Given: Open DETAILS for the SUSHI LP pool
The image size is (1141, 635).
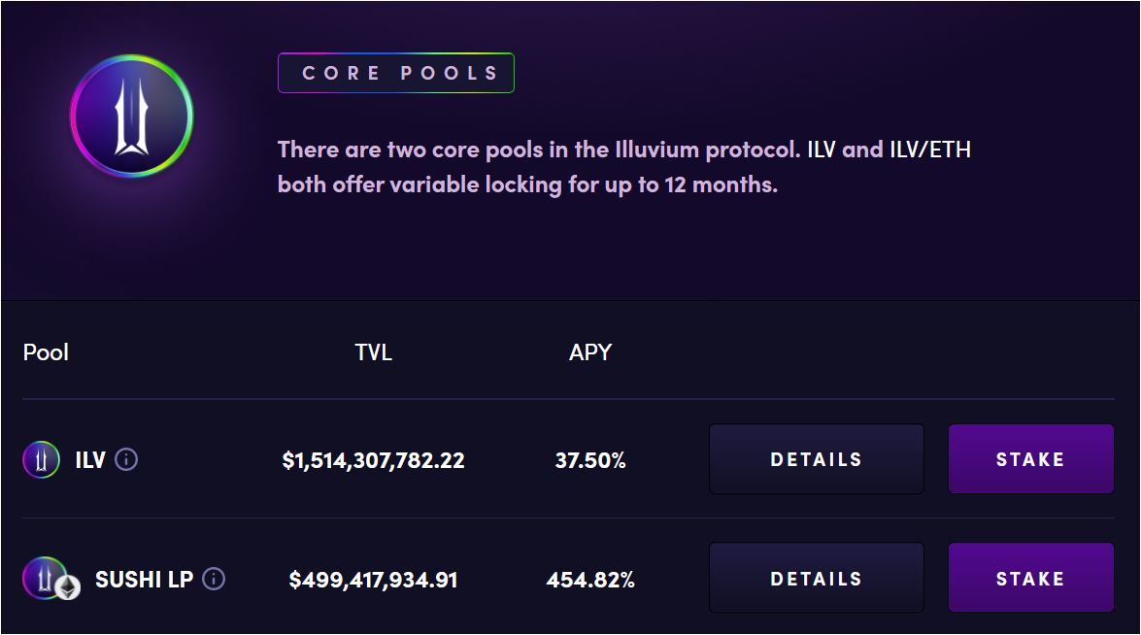Looking at the screenshot, I should 816,579.
